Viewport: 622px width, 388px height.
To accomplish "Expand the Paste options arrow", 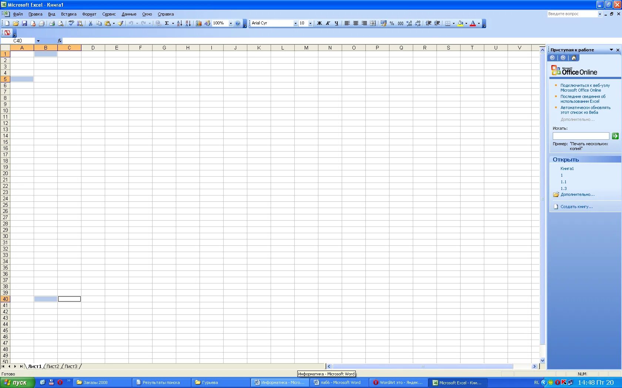I will [x=114, y=23].
